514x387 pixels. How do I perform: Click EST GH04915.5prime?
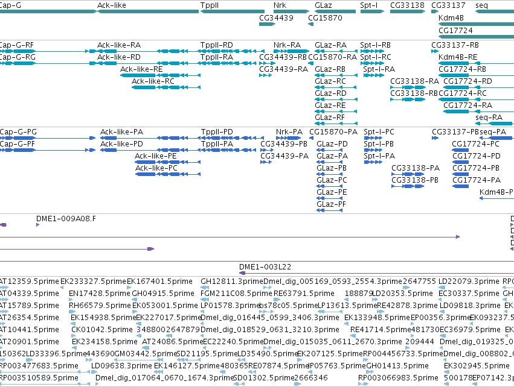(163, 294)
